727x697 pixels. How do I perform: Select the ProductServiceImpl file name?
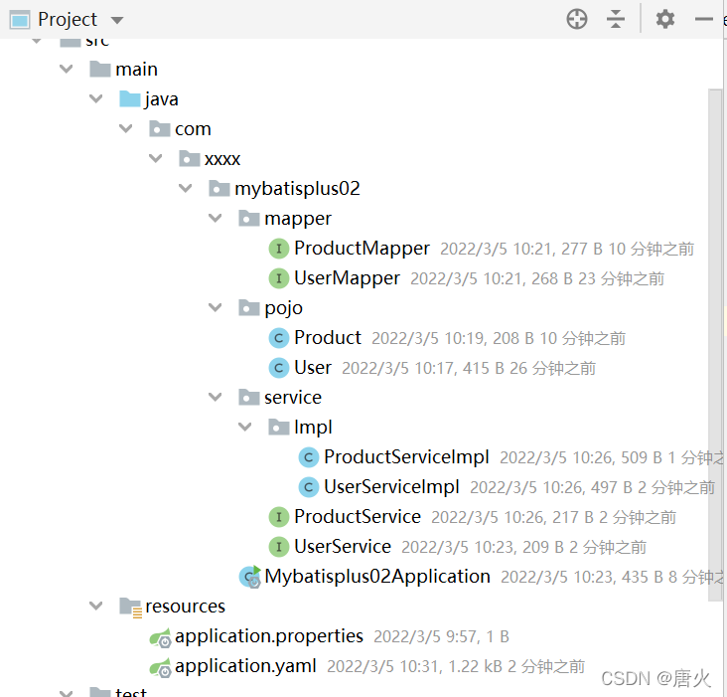pos(406,457)
